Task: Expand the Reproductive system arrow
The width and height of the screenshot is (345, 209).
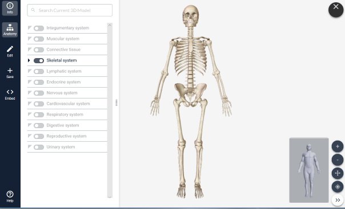Action: tap(30, 136)
